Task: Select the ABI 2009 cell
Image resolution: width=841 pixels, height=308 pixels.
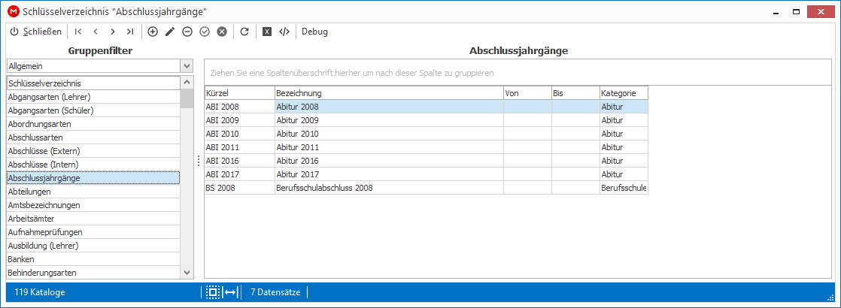Action: pos(239,120)
